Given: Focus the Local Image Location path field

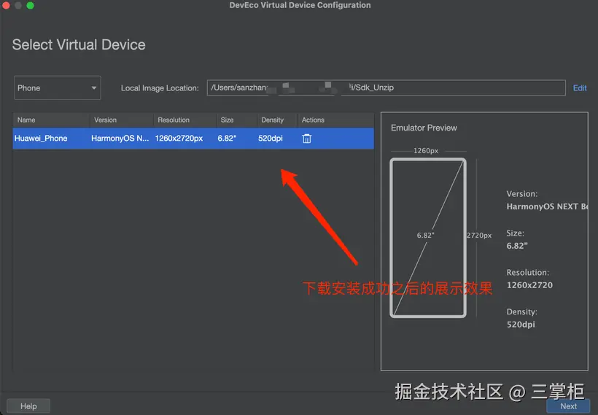Looking at the screenshot, I should [386, 88].
